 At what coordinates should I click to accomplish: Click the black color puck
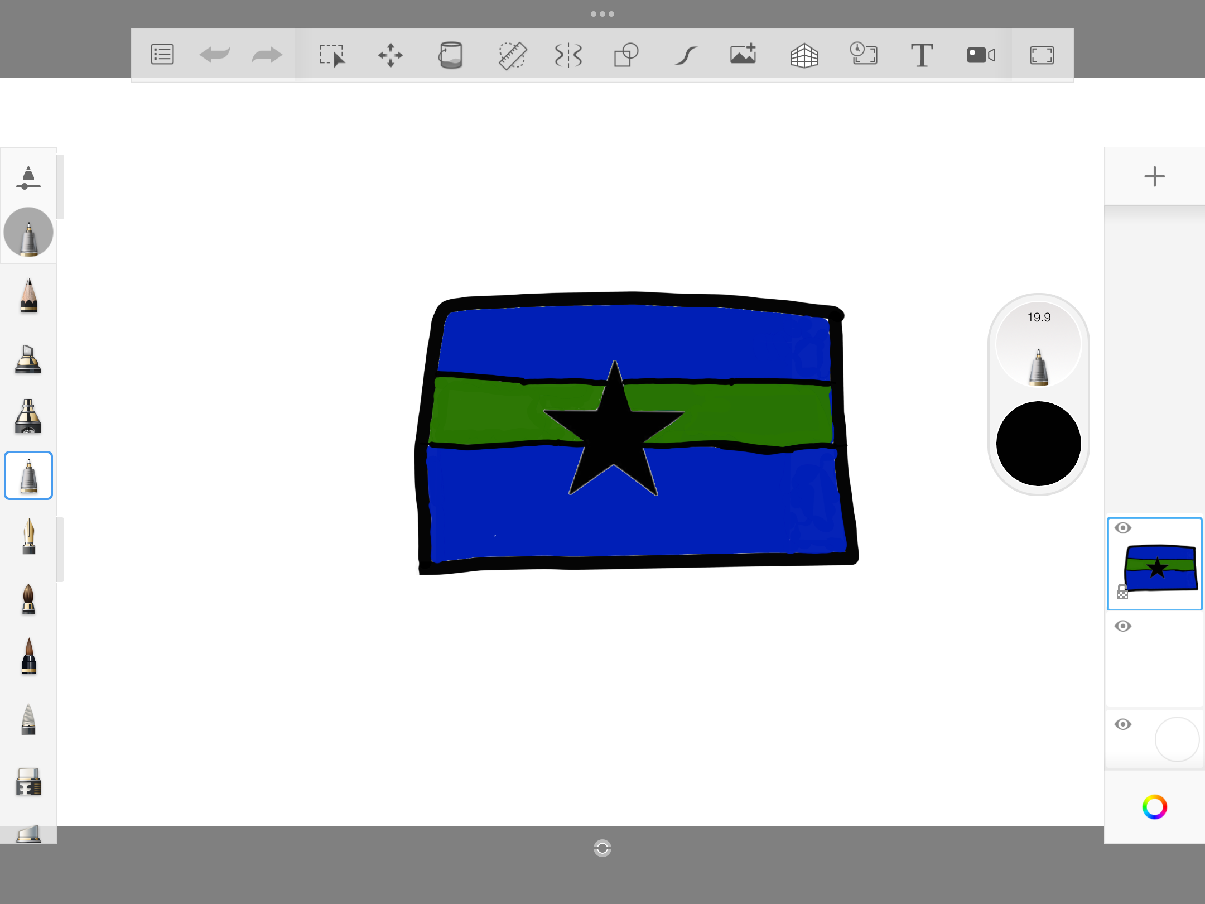[x=1038, y=444]
